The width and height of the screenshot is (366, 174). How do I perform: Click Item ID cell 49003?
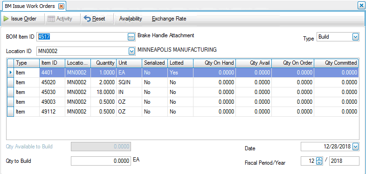(x=52, y=102)
